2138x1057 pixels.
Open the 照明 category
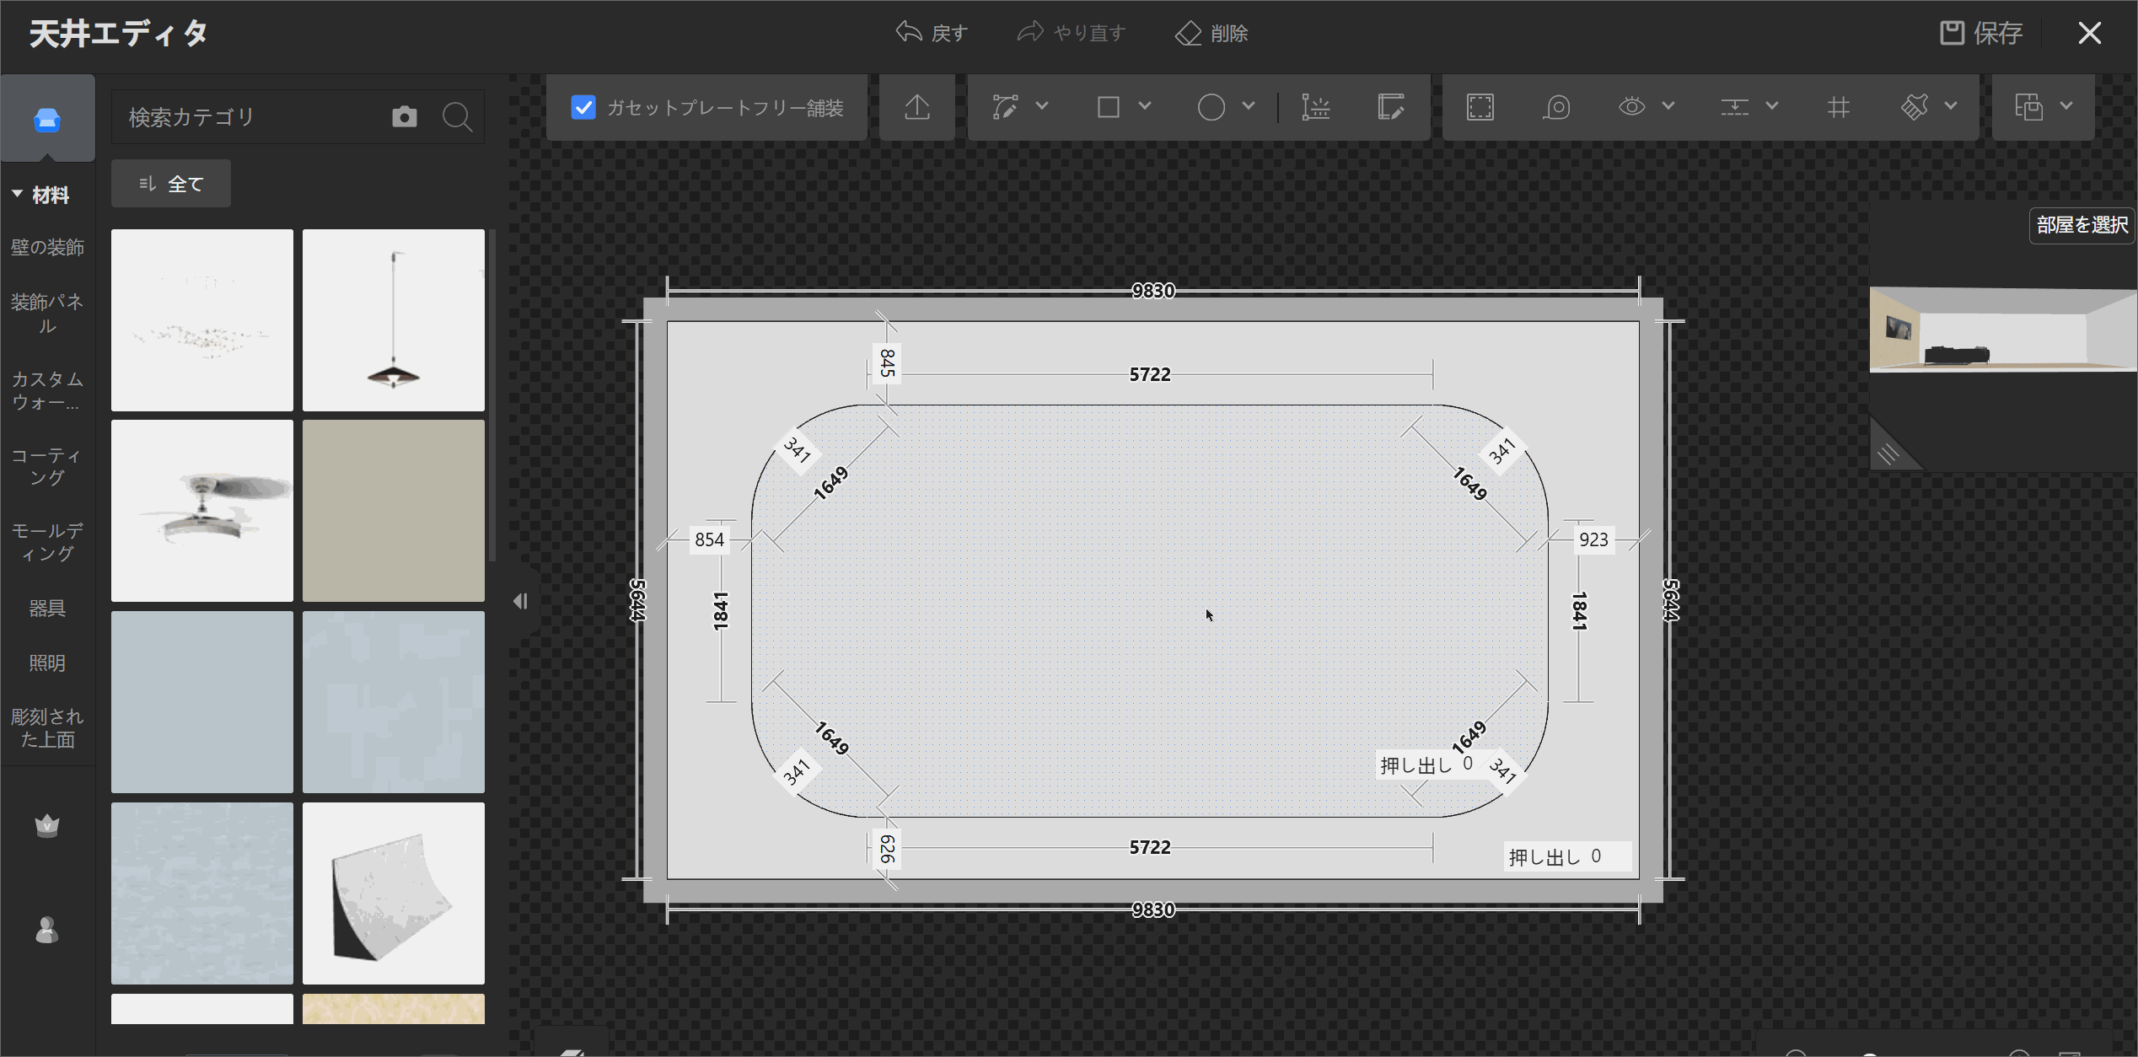[x=47, y=663]
